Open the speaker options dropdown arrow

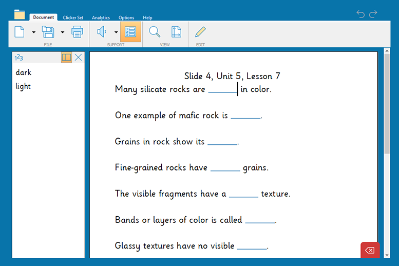coord(116,32)
